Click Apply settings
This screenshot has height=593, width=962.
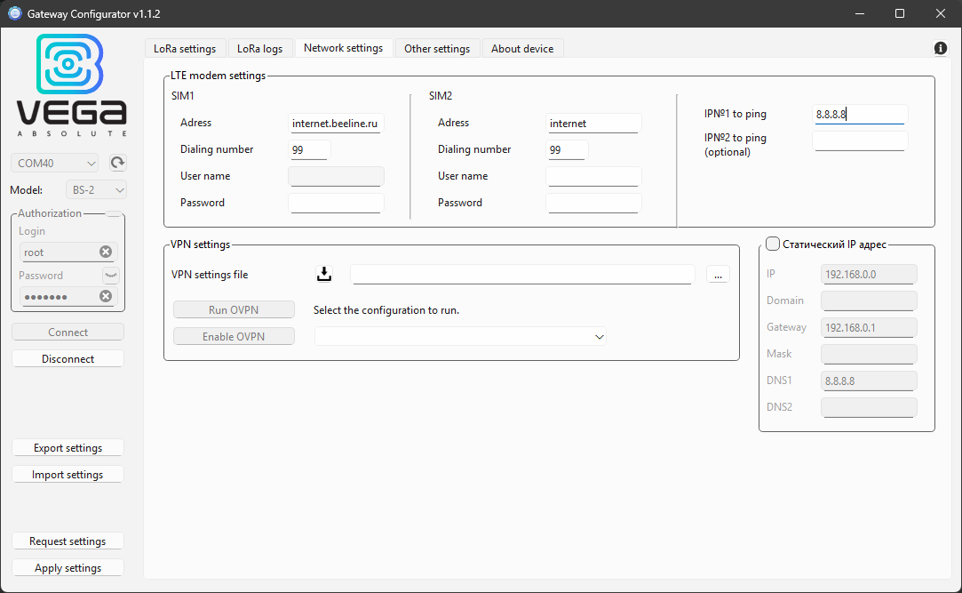coord(68,567)
